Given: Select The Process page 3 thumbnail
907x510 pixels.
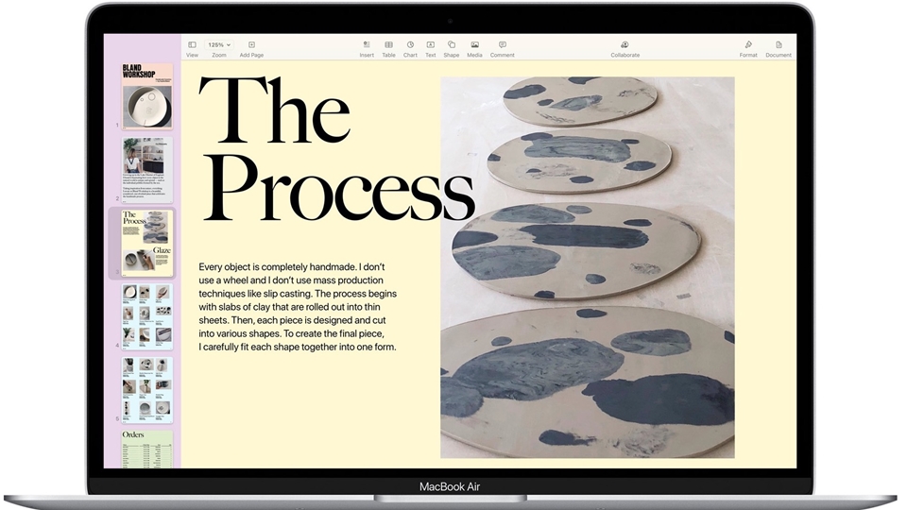Looking at the screenshot, I should point(146,242).
